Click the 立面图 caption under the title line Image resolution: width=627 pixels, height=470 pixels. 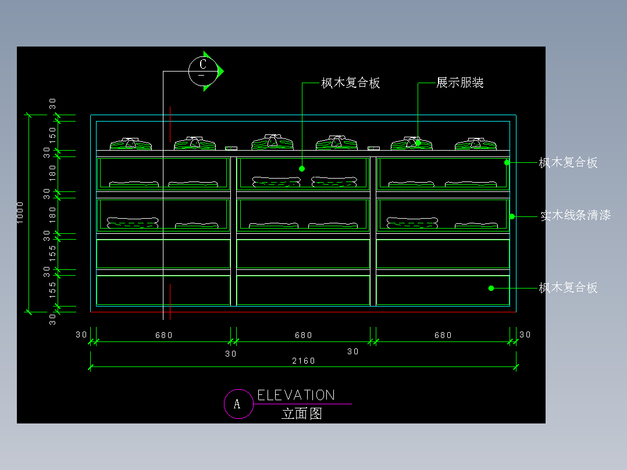(x=302, y=414)
